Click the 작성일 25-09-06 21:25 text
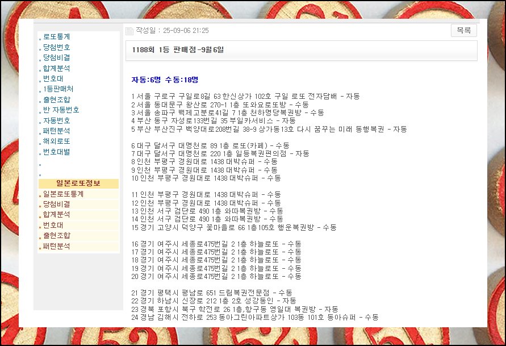The width and height of the screenshot is (506, 346). coord(172,30)
